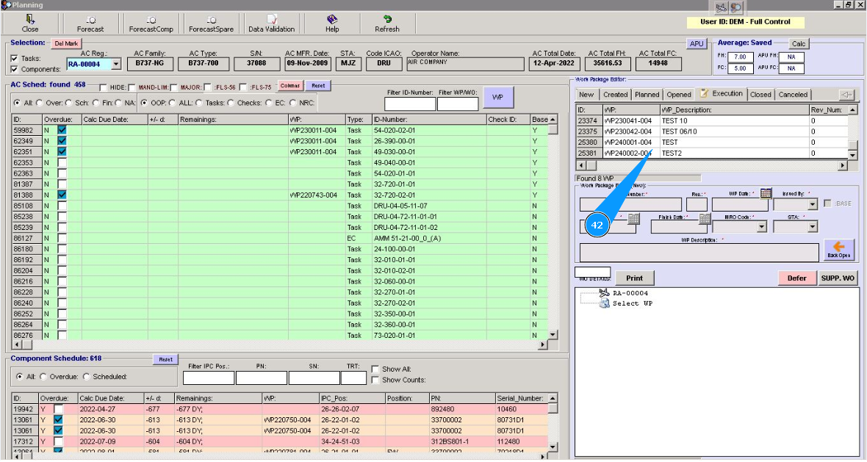Viewport: 867px width, 462px height.
Task: Uncheck the Tasks selection checkbox
Action: coord(15,59)
